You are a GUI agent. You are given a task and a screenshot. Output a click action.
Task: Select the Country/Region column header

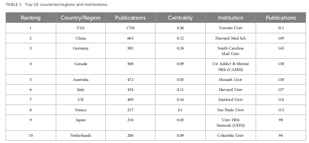tap(81, 18)
